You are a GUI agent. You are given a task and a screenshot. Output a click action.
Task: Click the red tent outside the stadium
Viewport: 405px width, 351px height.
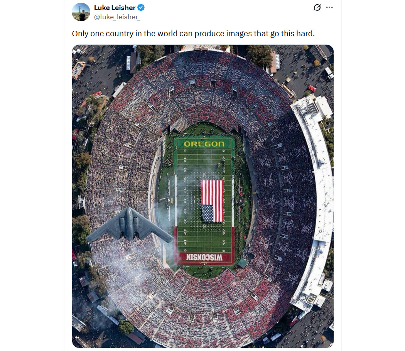[x=312, y=88]
